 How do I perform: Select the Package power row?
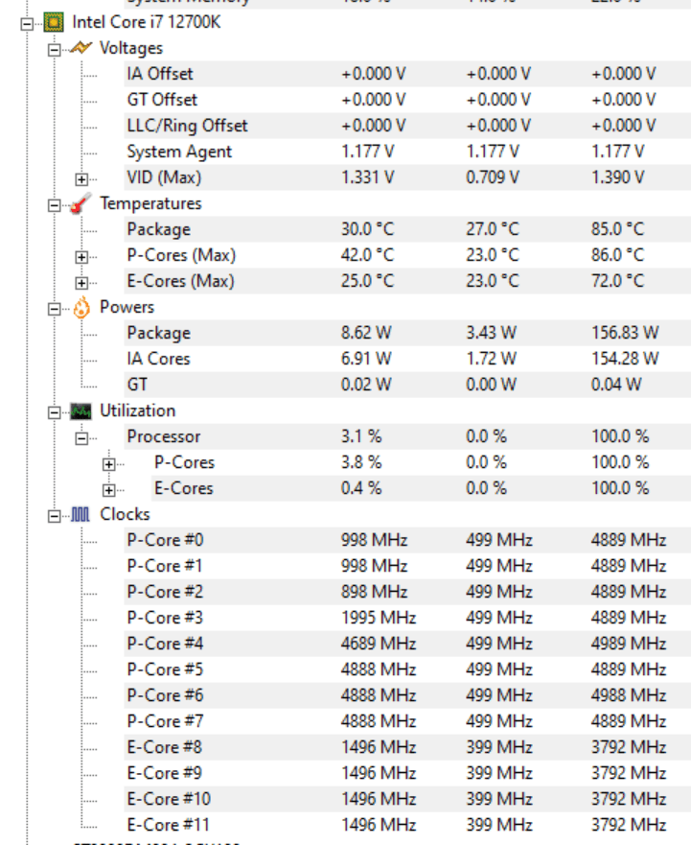click(x=407, y=333)
